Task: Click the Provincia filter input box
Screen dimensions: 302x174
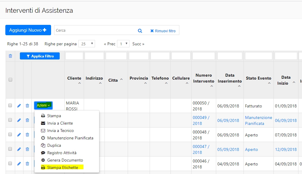Action: 139,56
